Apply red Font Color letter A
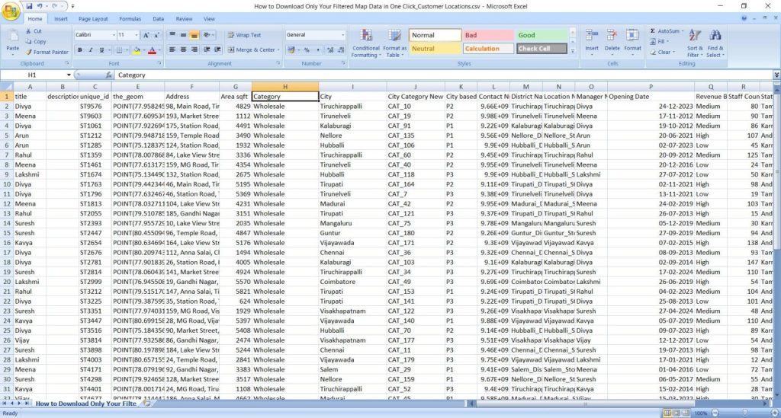The image size is (781, 418). (x=152, y=50)
